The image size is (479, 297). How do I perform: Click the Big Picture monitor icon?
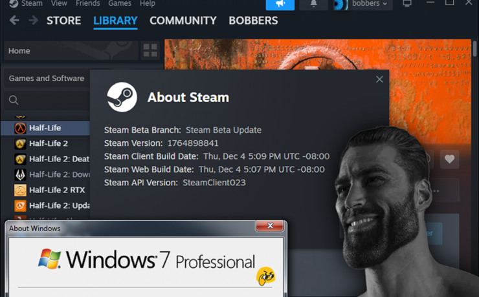pyautogui.click(x=407, y=4)
